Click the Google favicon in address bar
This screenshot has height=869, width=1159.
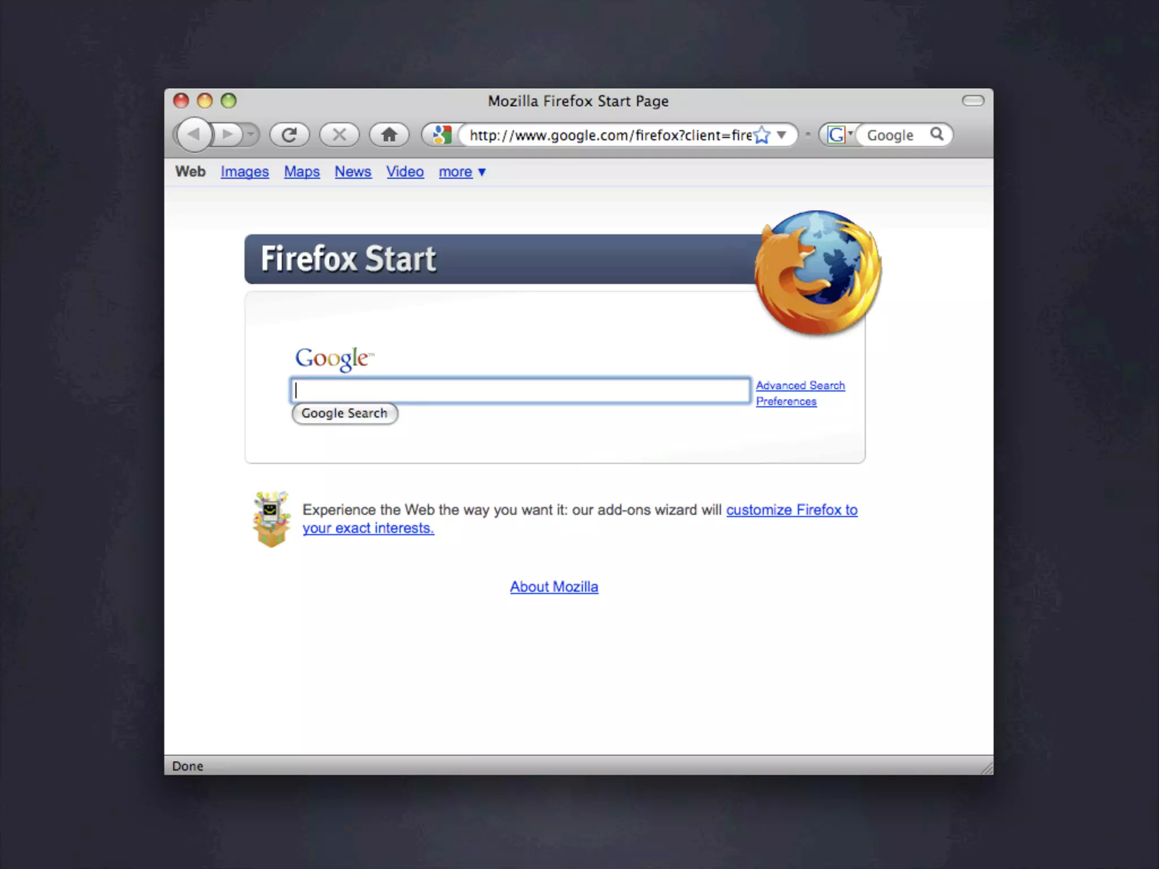(441, 135)
